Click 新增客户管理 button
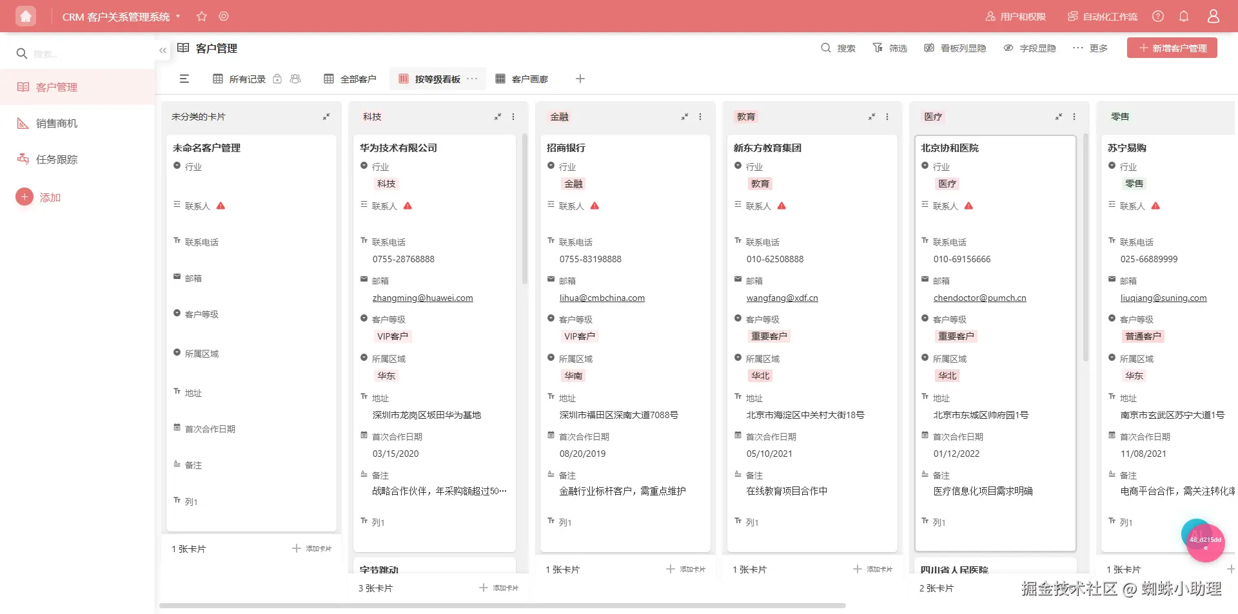Image resolution: width=1238 pixels, height=614 pixels. click(1172, 48)
